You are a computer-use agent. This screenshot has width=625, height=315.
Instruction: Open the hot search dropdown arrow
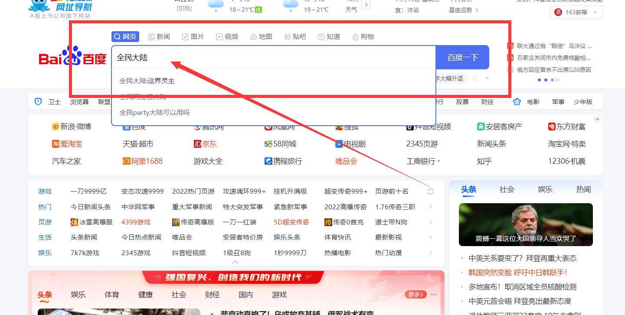[487, 78]
